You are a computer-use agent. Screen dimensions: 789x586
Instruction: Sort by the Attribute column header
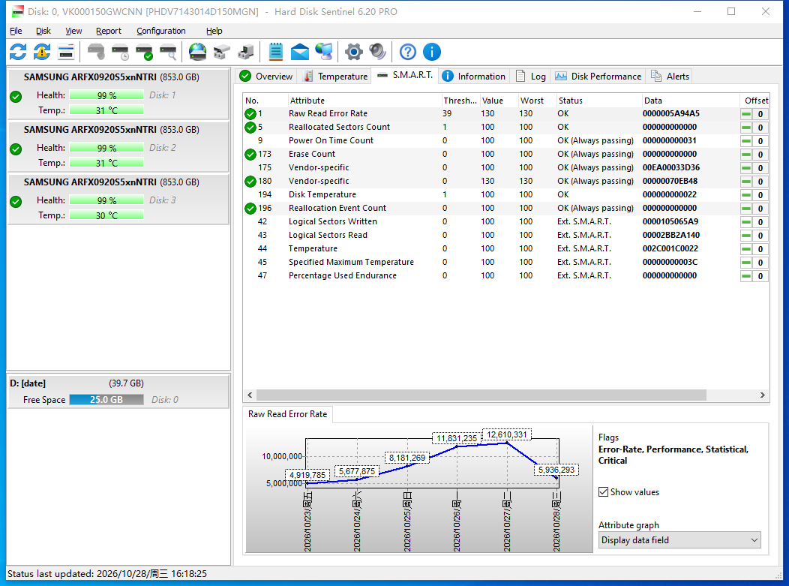coord(364,101)
